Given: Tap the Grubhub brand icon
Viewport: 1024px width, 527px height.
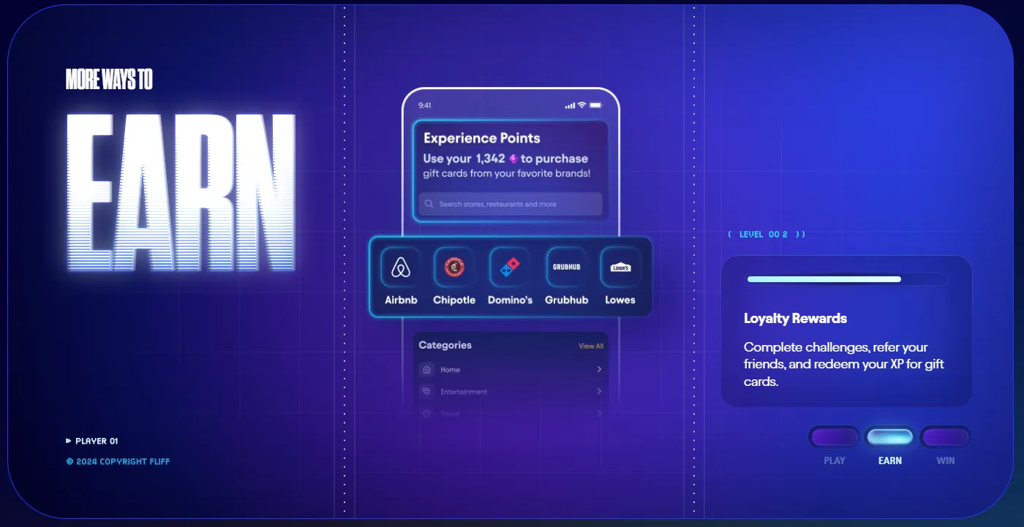Looking at the screenshot, I should click(566, 268).
